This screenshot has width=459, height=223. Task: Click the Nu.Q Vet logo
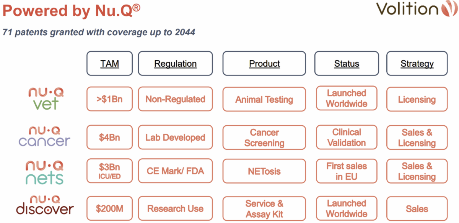[x=46, y=99]
